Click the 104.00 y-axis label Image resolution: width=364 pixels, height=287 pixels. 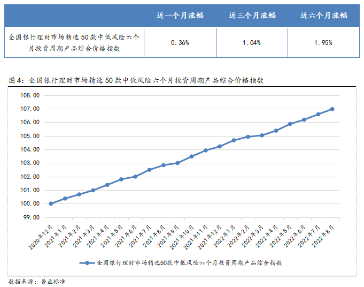30,149
